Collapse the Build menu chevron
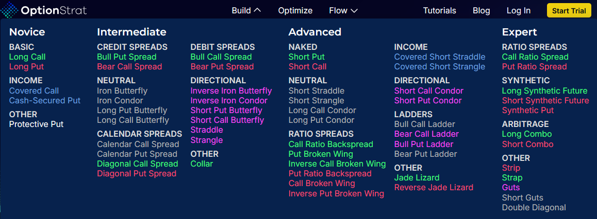597x219 pixels. pos(257,11)
